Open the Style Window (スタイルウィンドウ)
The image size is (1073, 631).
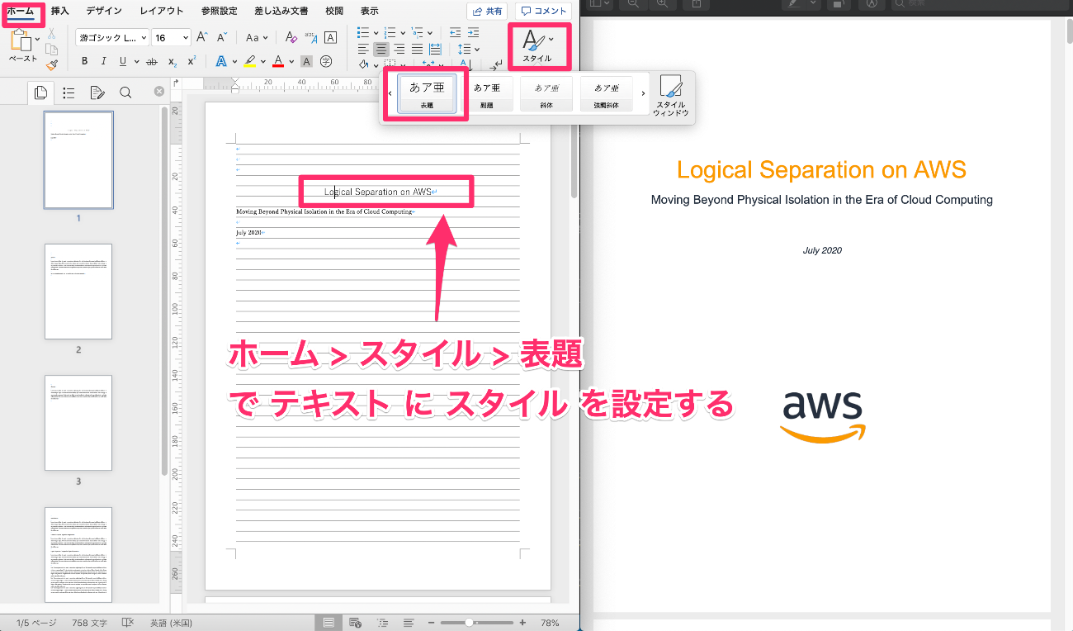(x=670, y=97)
